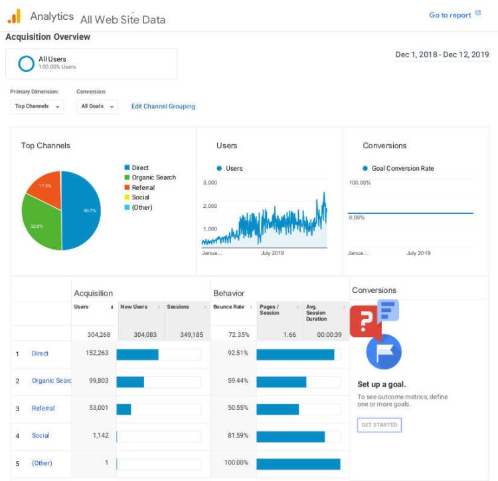
Task: Sort by New Users column header
Action: click(x=134, y=307)
